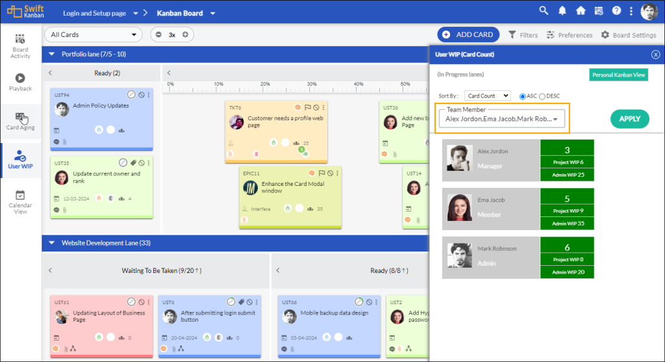
Task: Click Mark Robinson's photo in WIP list
Action: coord(460,255)
